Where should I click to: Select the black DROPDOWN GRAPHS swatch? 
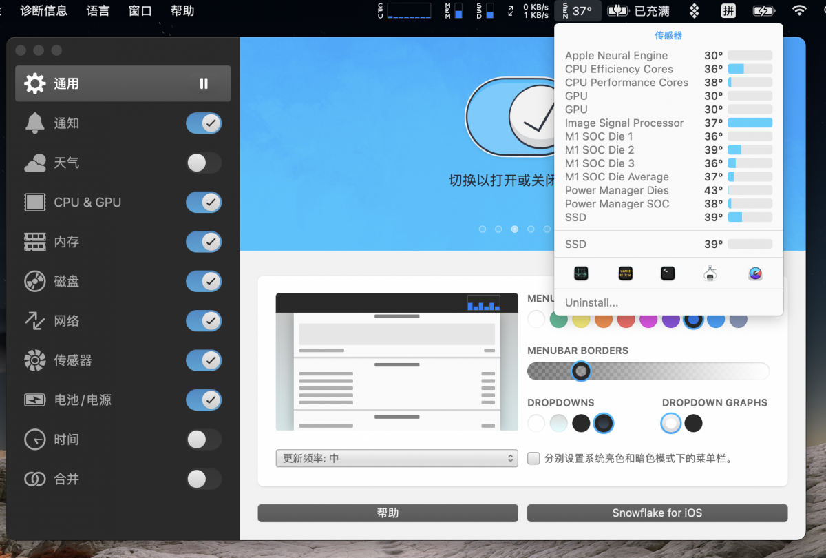point(694,423)
